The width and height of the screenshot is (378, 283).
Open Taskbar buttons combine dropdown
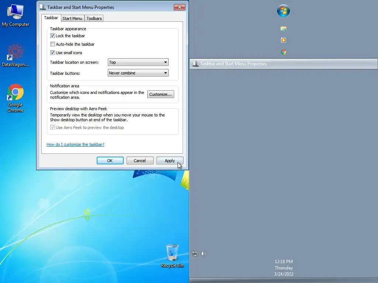138,73
